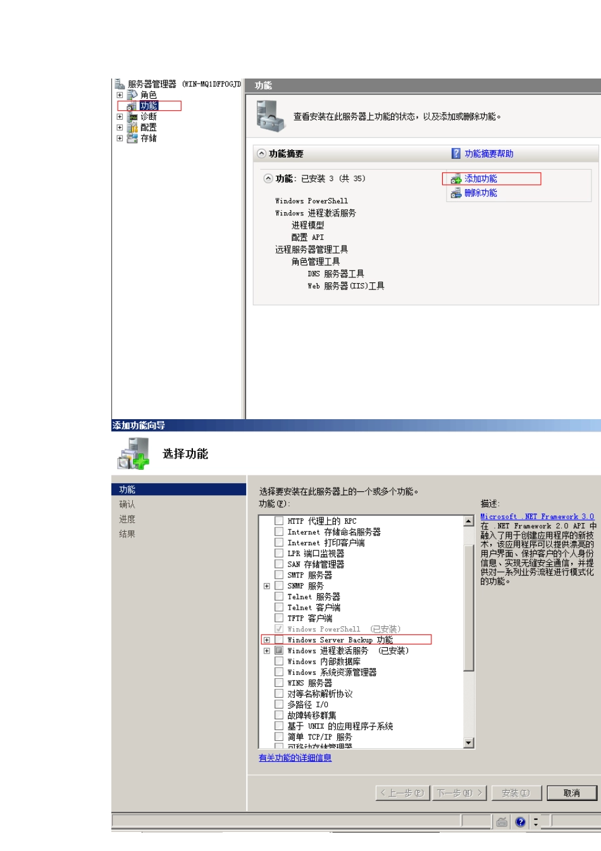Expand Windows Server Backup 功能 node
The width and height of the screenshot is (601, 851).
[267, 640]
